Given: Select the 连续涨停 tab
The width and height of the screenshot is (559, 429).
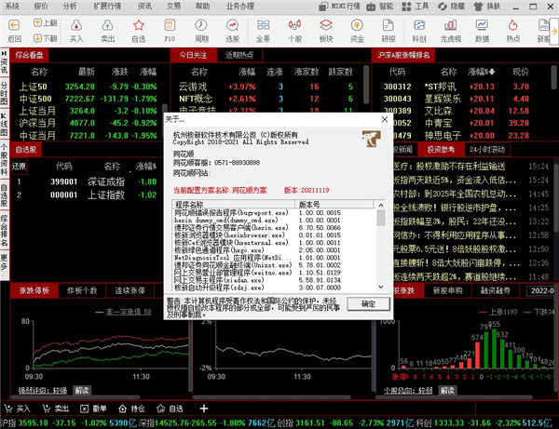Looking at the screenshot, I should click(130, 290).
